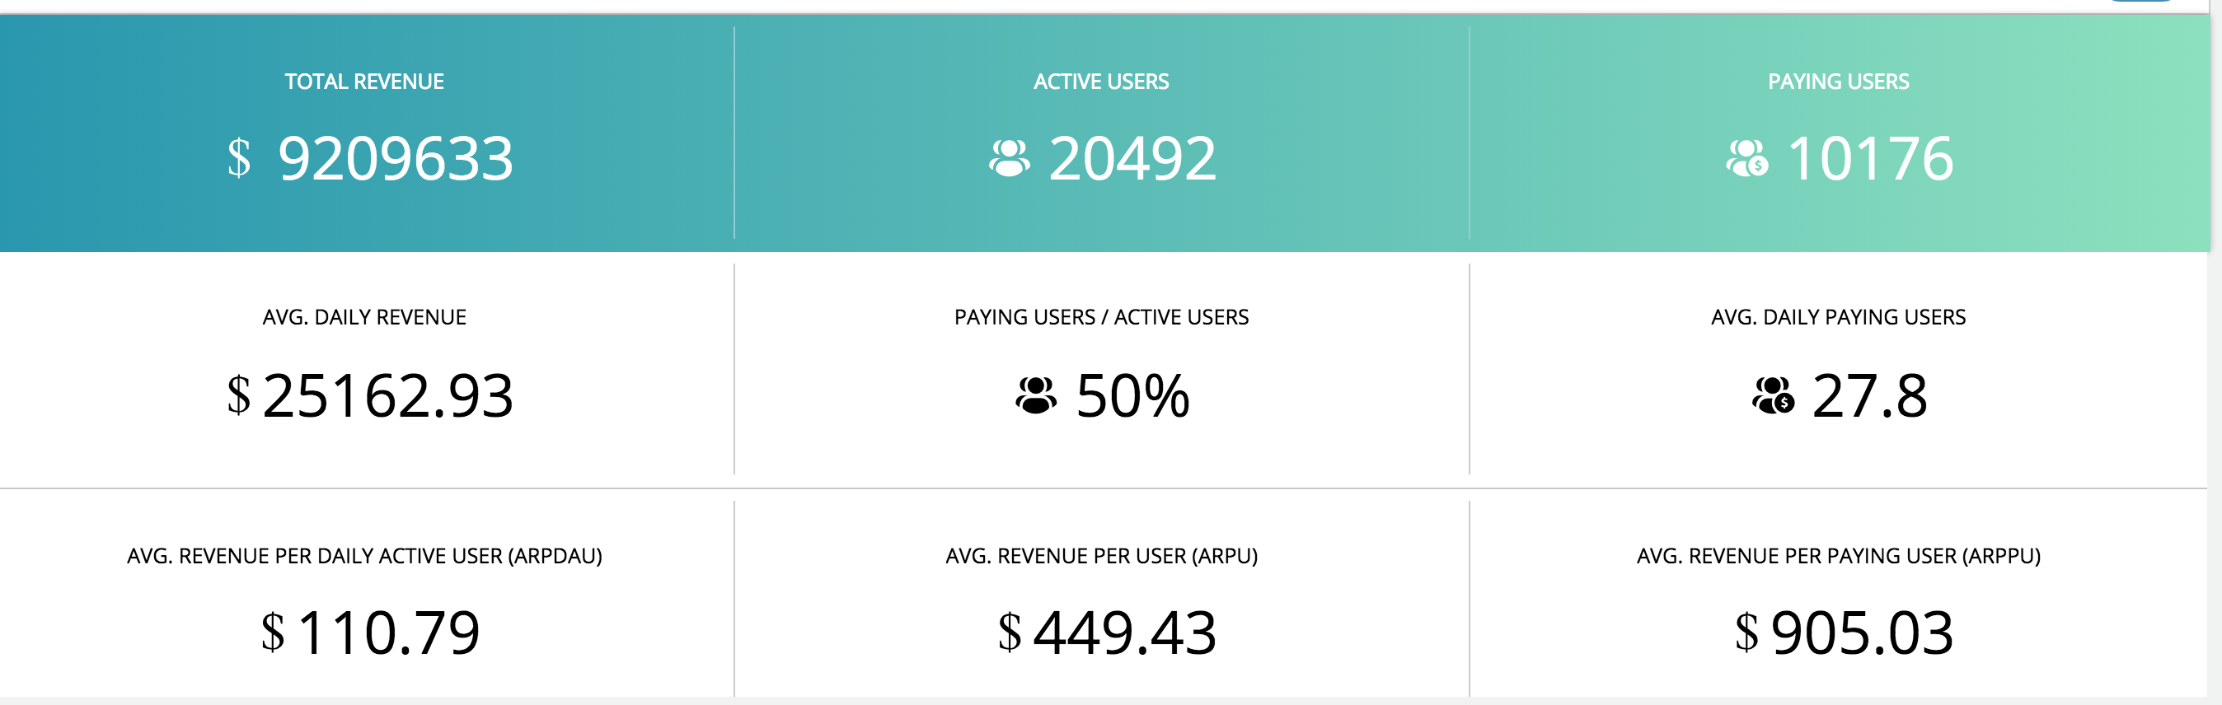
Task: Select the Active Users heading
Action: point(1101,82)
